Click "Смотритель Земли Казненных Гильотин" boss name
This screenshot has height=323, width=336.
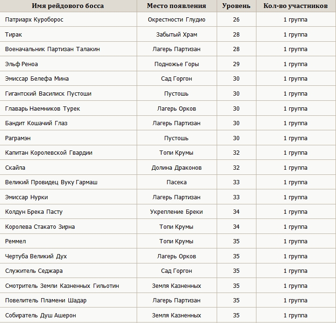pos(62,286)
